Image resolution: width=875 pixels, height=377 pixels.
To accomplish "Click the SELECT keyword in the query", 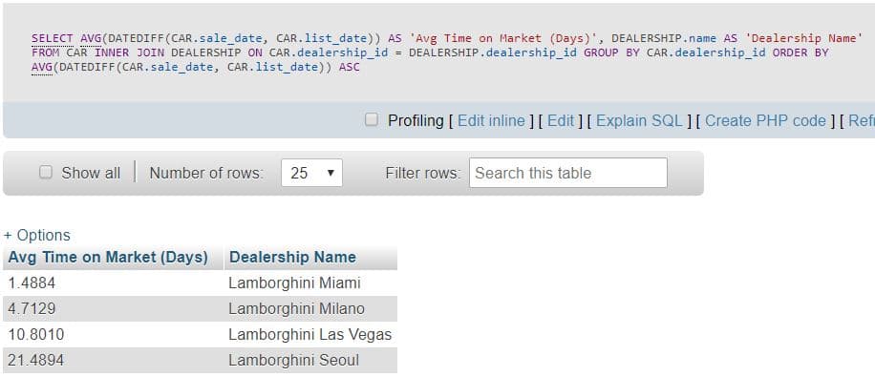I will coord(52,38).
